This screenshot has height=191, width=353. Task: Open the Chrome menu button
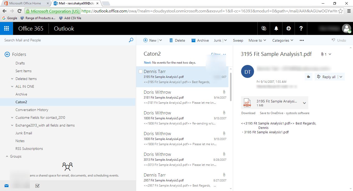(x=348, y=11)
